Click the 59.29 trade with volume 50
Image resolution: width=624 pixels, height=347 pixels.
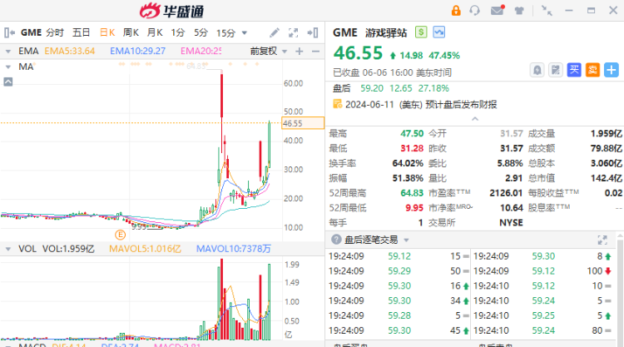[399, 271]
